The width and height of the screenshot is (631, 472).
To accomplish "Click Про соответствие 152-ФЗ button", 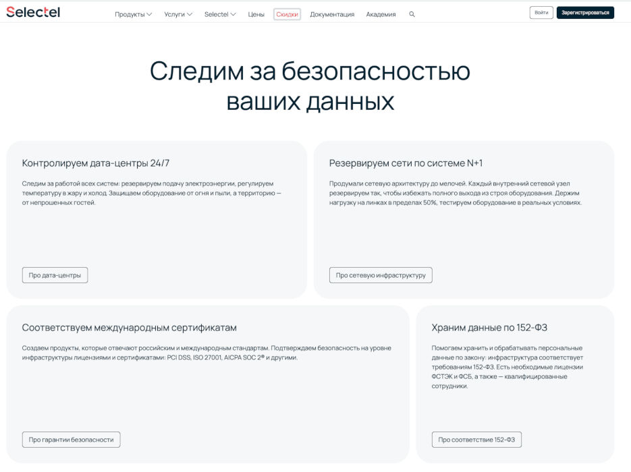I will click(x=476, y=440).
